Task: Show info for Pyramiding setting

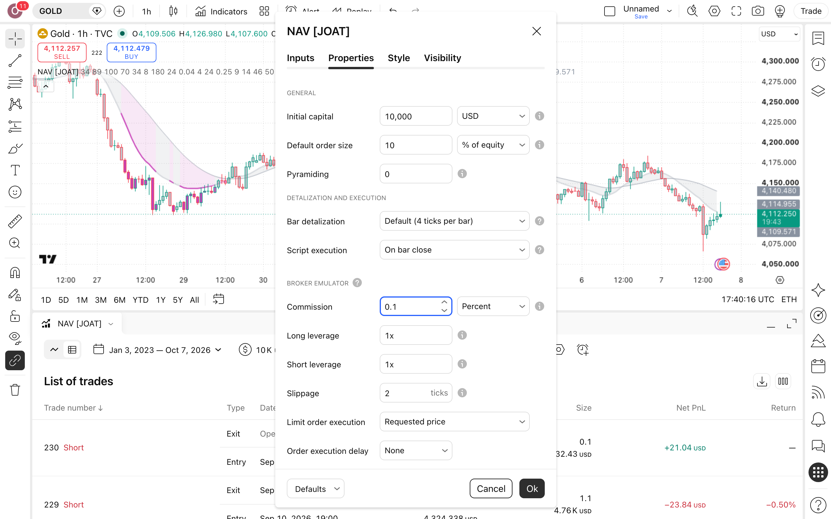Action: (462, 174)
